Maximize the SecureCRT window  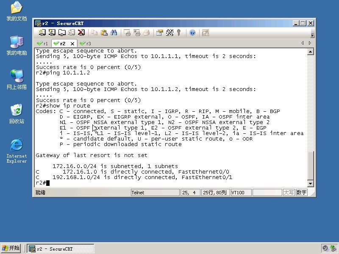[303, 23]
